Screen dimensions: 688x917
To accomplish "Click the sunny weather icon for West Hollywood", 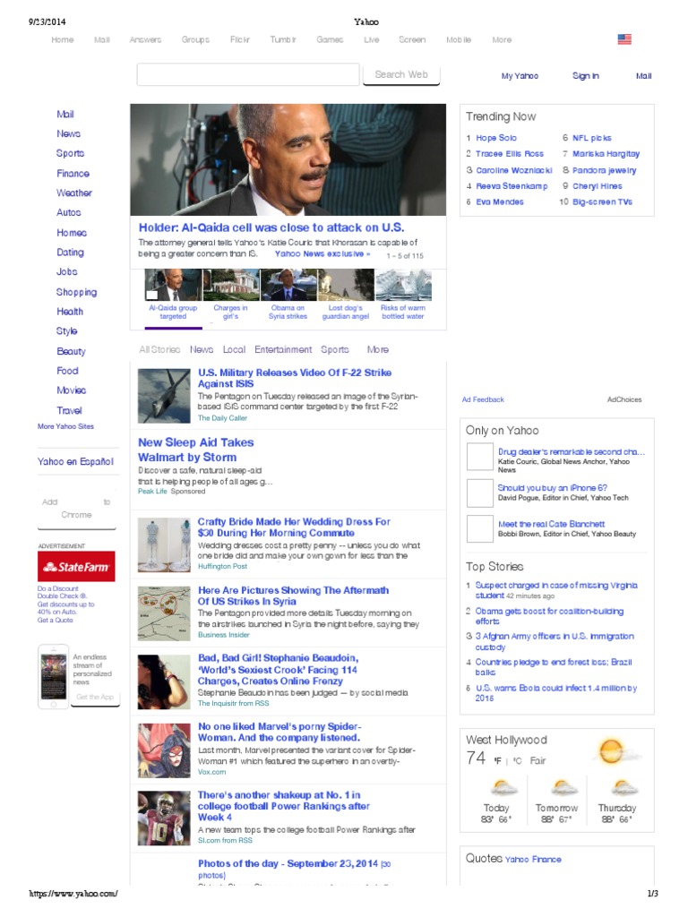I will point(611,751).
